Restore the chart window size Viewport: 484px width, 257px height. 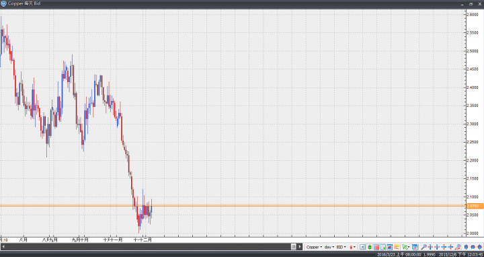tap(471, 4)
